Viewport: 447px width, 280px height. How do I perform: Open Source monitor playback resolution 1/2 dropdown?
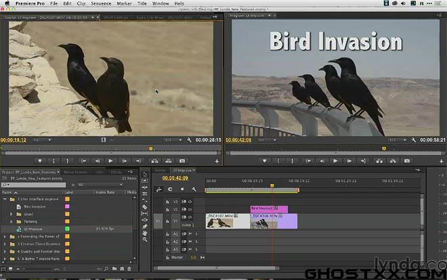[x=173, y=140]
